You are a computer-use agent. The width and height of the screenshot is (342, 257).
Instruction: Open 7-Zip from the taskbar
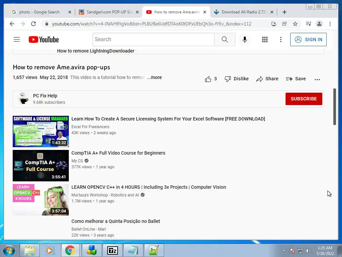pyautogui.click(x=113, y=250)
